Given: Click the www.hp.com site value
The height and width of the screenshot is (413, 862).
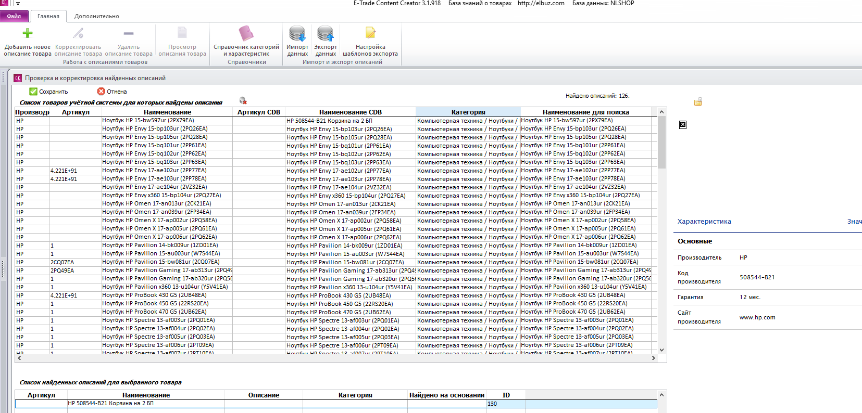Looking at the screenshot, I should 757,317.
